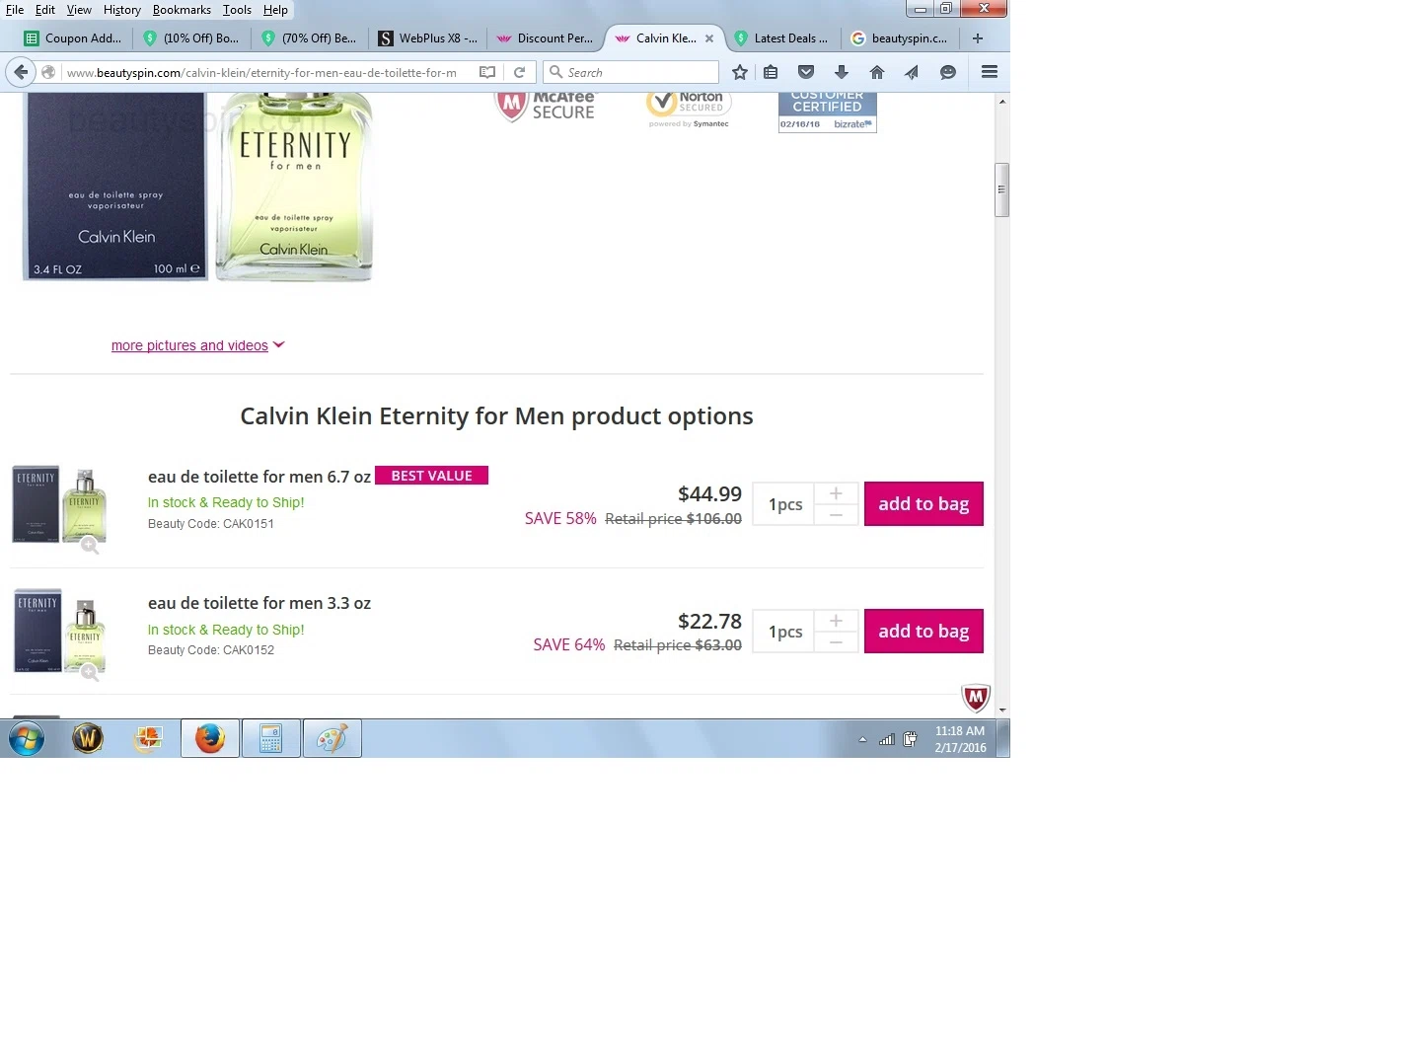Go back using the browser back arrow

[21, 72]
